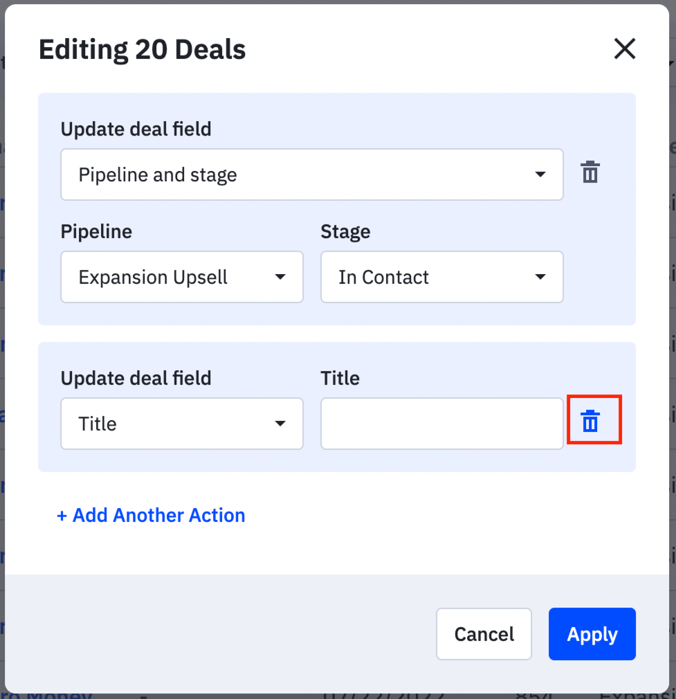This screenshot has height=699, width=676.
Task: Click the caret beside In Contact
Action: click(540, 277)
